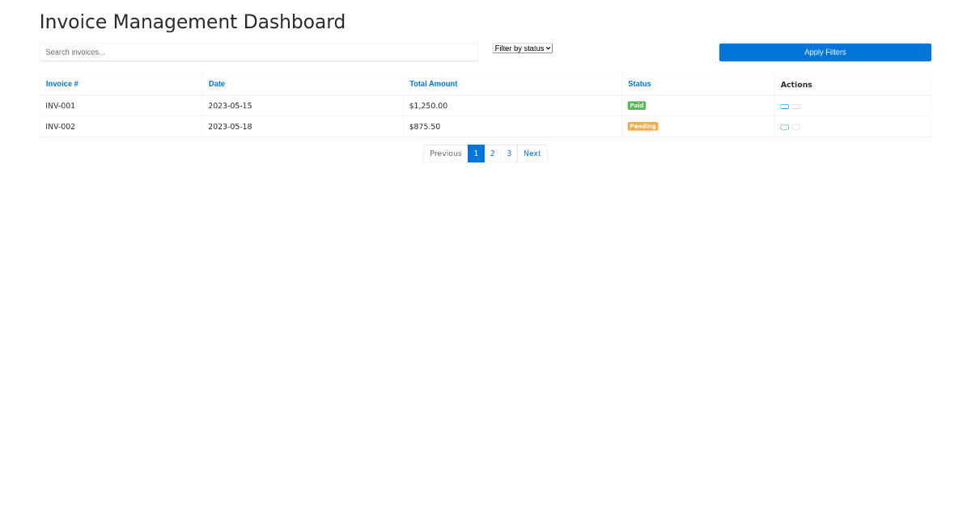Click the blue action icon for INV-002
This screenshot has height=509, width=971.
(x=784, y=127)
